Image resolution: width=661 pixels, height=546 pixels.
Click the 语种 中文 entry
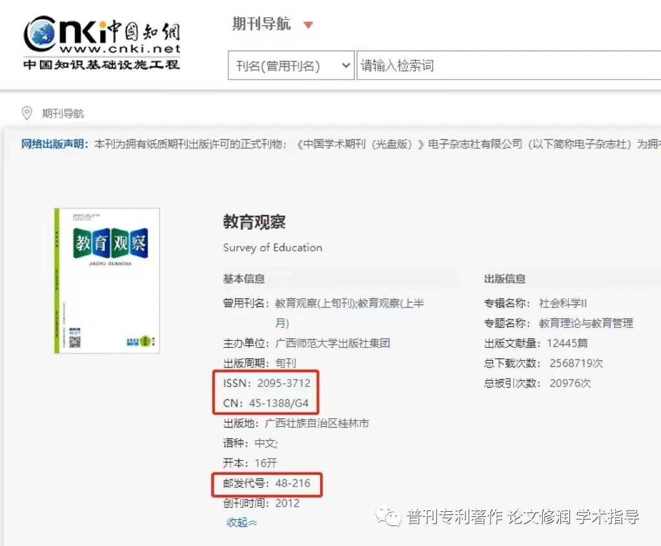(x=250, y=443)
